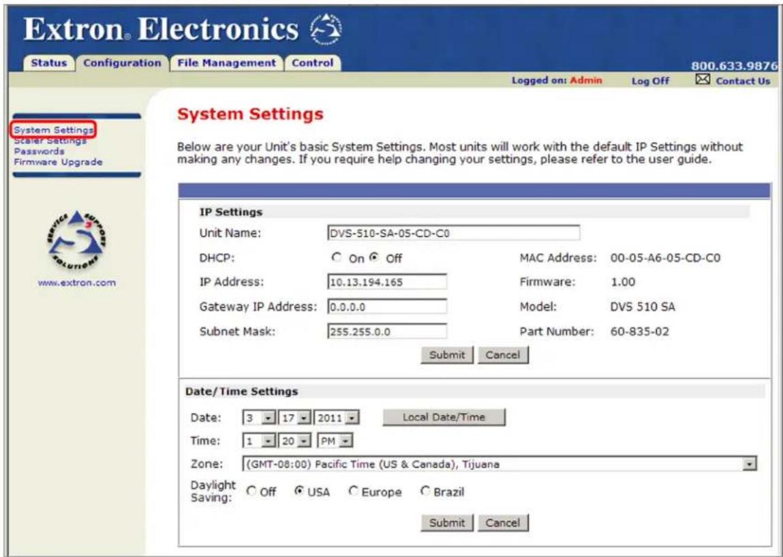Click the Contact Us link
Viewport: 783px width, 557px height.
tap(743, 81)
